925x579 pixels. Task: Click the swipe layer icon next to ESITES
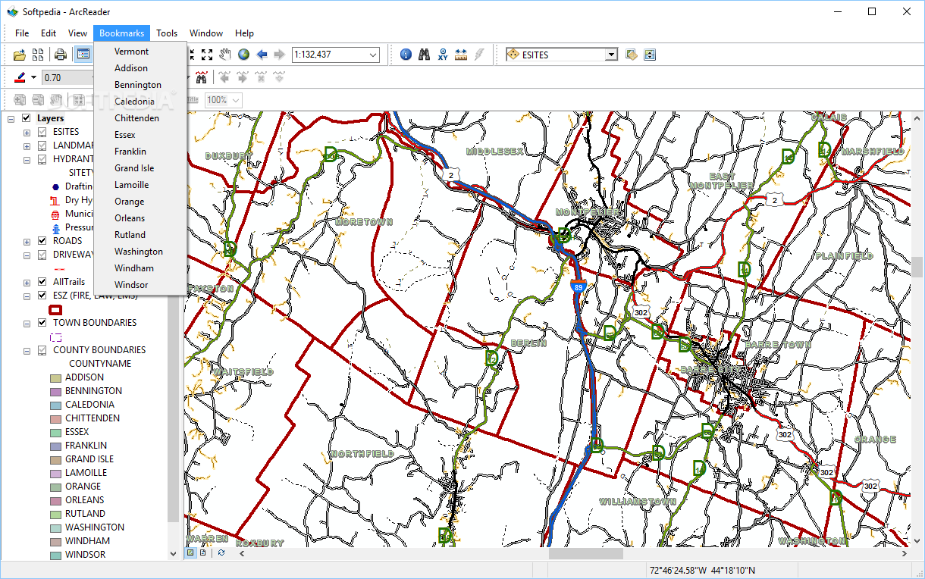pyautogui.click(x=632, y=55)
